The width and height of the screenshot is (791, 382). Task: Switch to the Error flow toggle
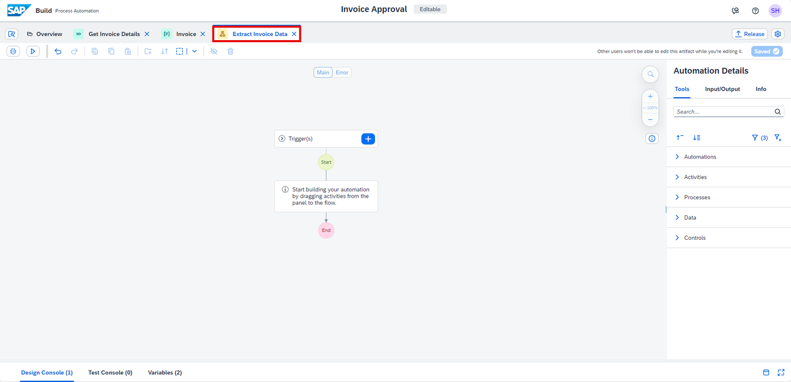(342, 72)
